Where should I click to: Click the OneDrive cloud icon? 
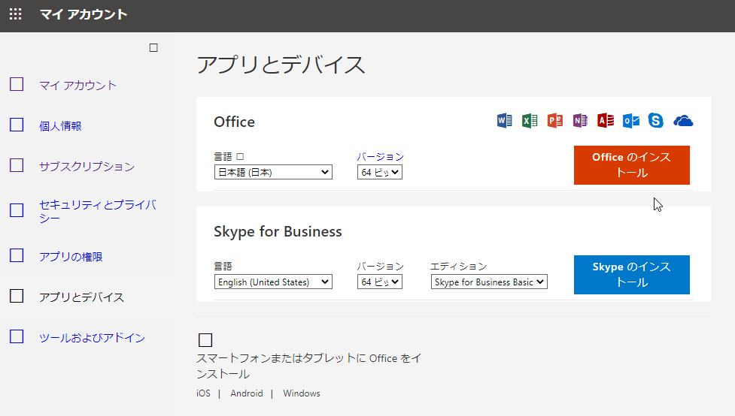click(683, 121)
